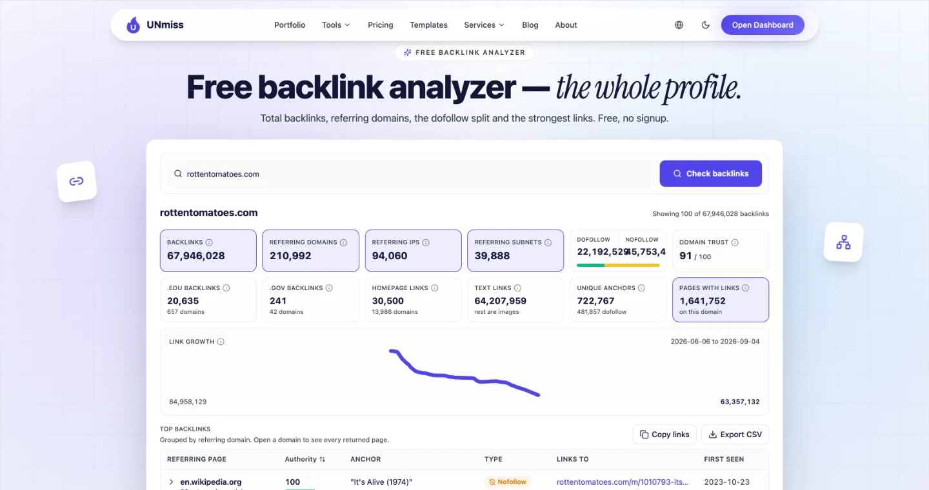Click the 722,767 unique anchors value

click(x=595, y=301)
